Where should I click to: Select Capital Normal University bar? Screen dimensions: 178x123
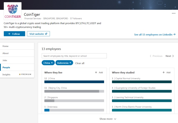pos(142,82)
